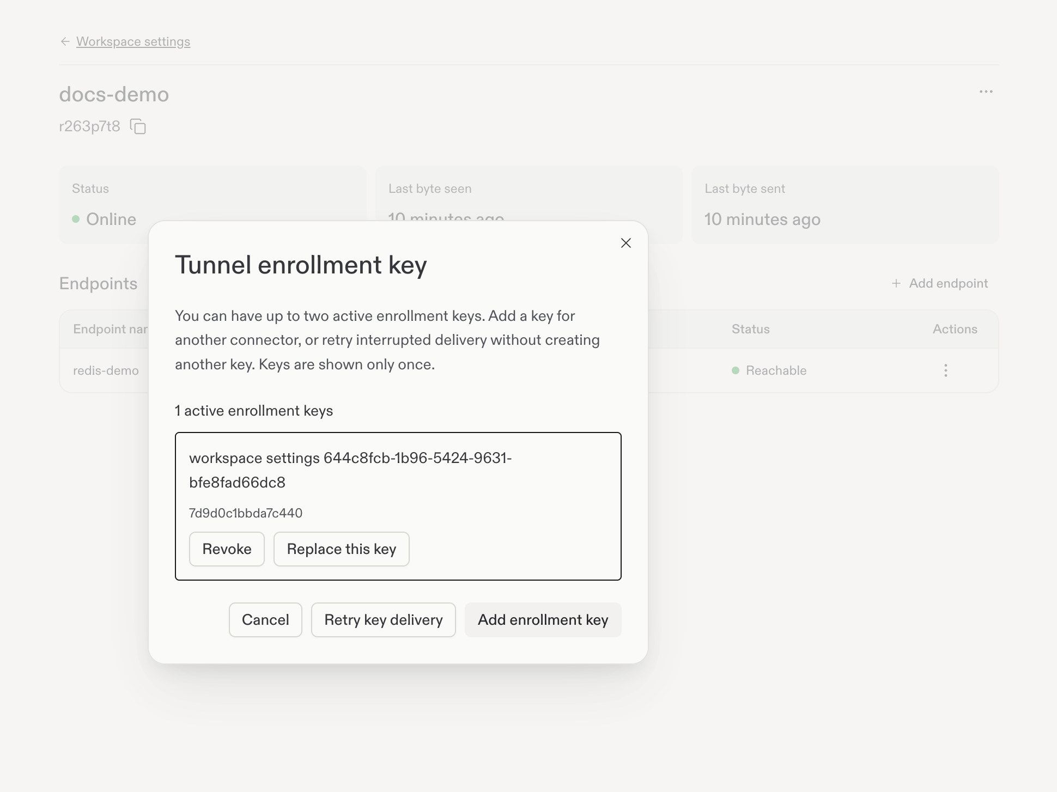This screenshot has width=1057, height=792.
Task: Close the Tunnel enrollment key dialog
Action: pos(625,243)
